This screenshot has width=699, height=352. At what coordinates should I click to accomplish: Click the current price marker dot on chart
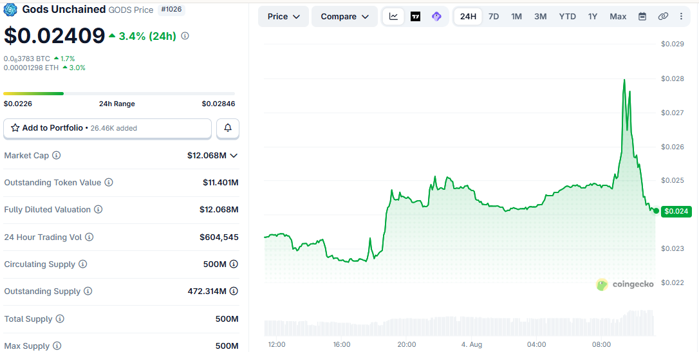(657, 211)
